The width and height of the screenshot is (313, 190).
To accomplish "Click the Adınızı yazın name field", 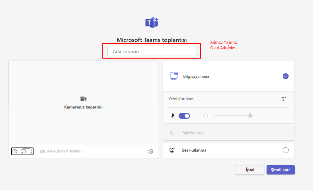I will pos(152,51).
